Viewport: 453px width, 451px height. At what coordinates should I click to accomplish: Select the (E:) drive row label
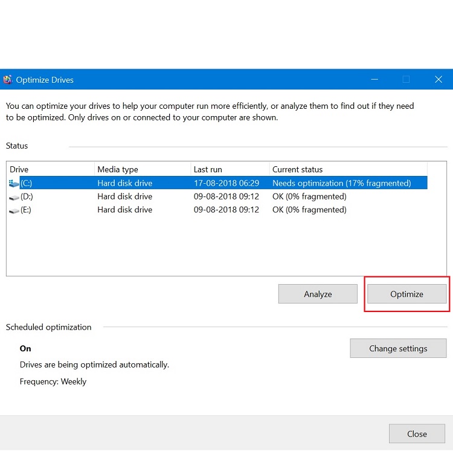[26, 210]
